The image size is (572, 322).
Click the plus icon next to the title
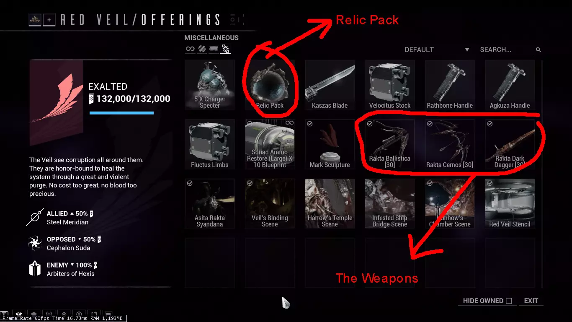pyautogui.click(x=49, y=20)
